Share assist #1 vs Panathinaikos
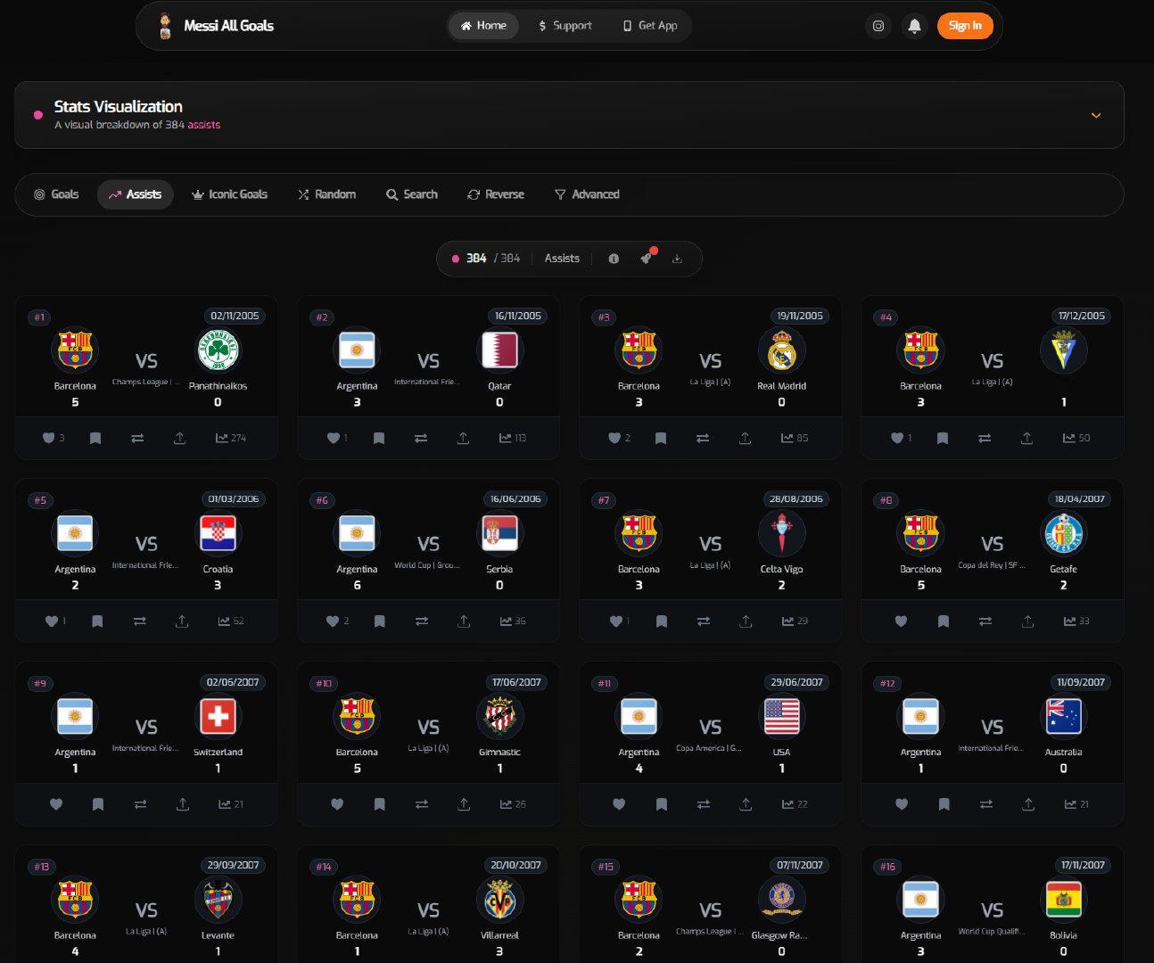Image resolution: width=1154 pixels, height=963 pixels. click(179, 438)
